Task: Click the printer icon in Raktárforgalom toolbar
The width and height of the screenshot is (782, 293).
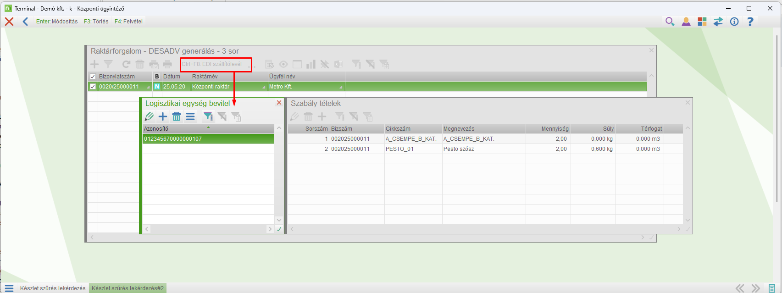Action: 167,64
